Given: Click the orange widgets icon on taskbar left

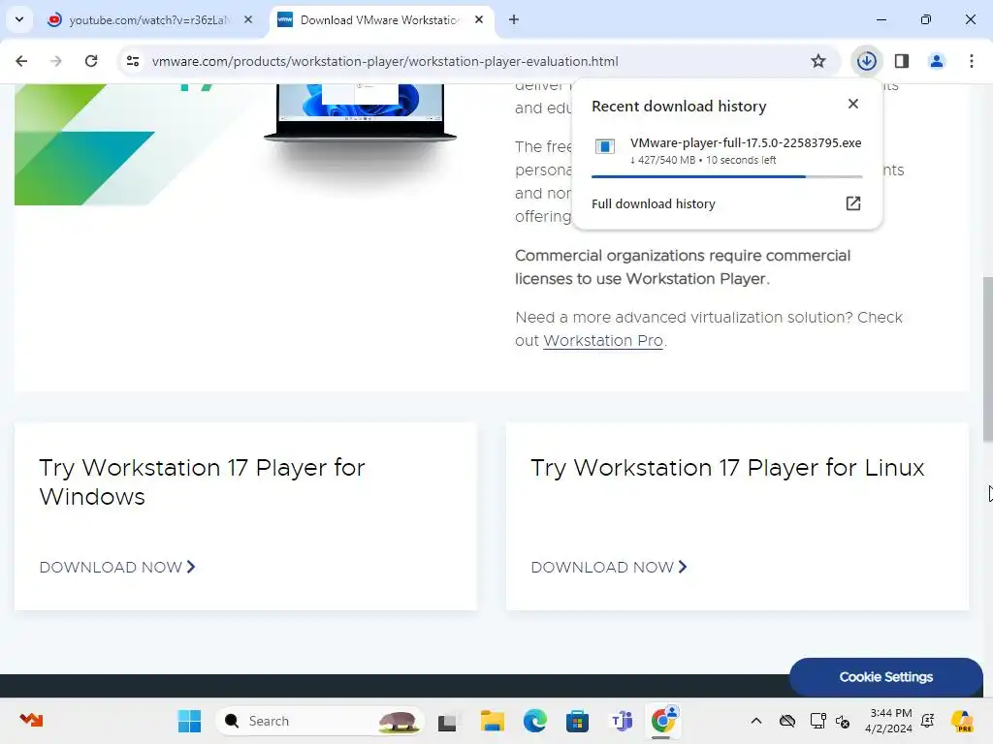Looking at the screenshot, I should [31, 720].
